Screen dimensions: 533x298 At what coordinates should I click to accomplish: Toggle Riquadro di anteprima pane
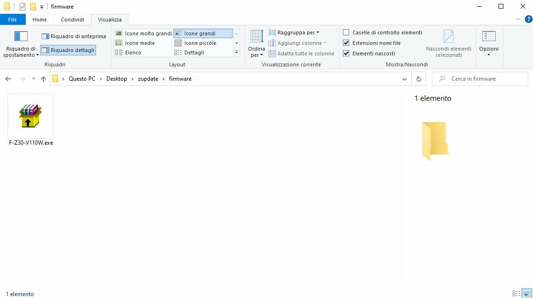[x=74, y=36]
